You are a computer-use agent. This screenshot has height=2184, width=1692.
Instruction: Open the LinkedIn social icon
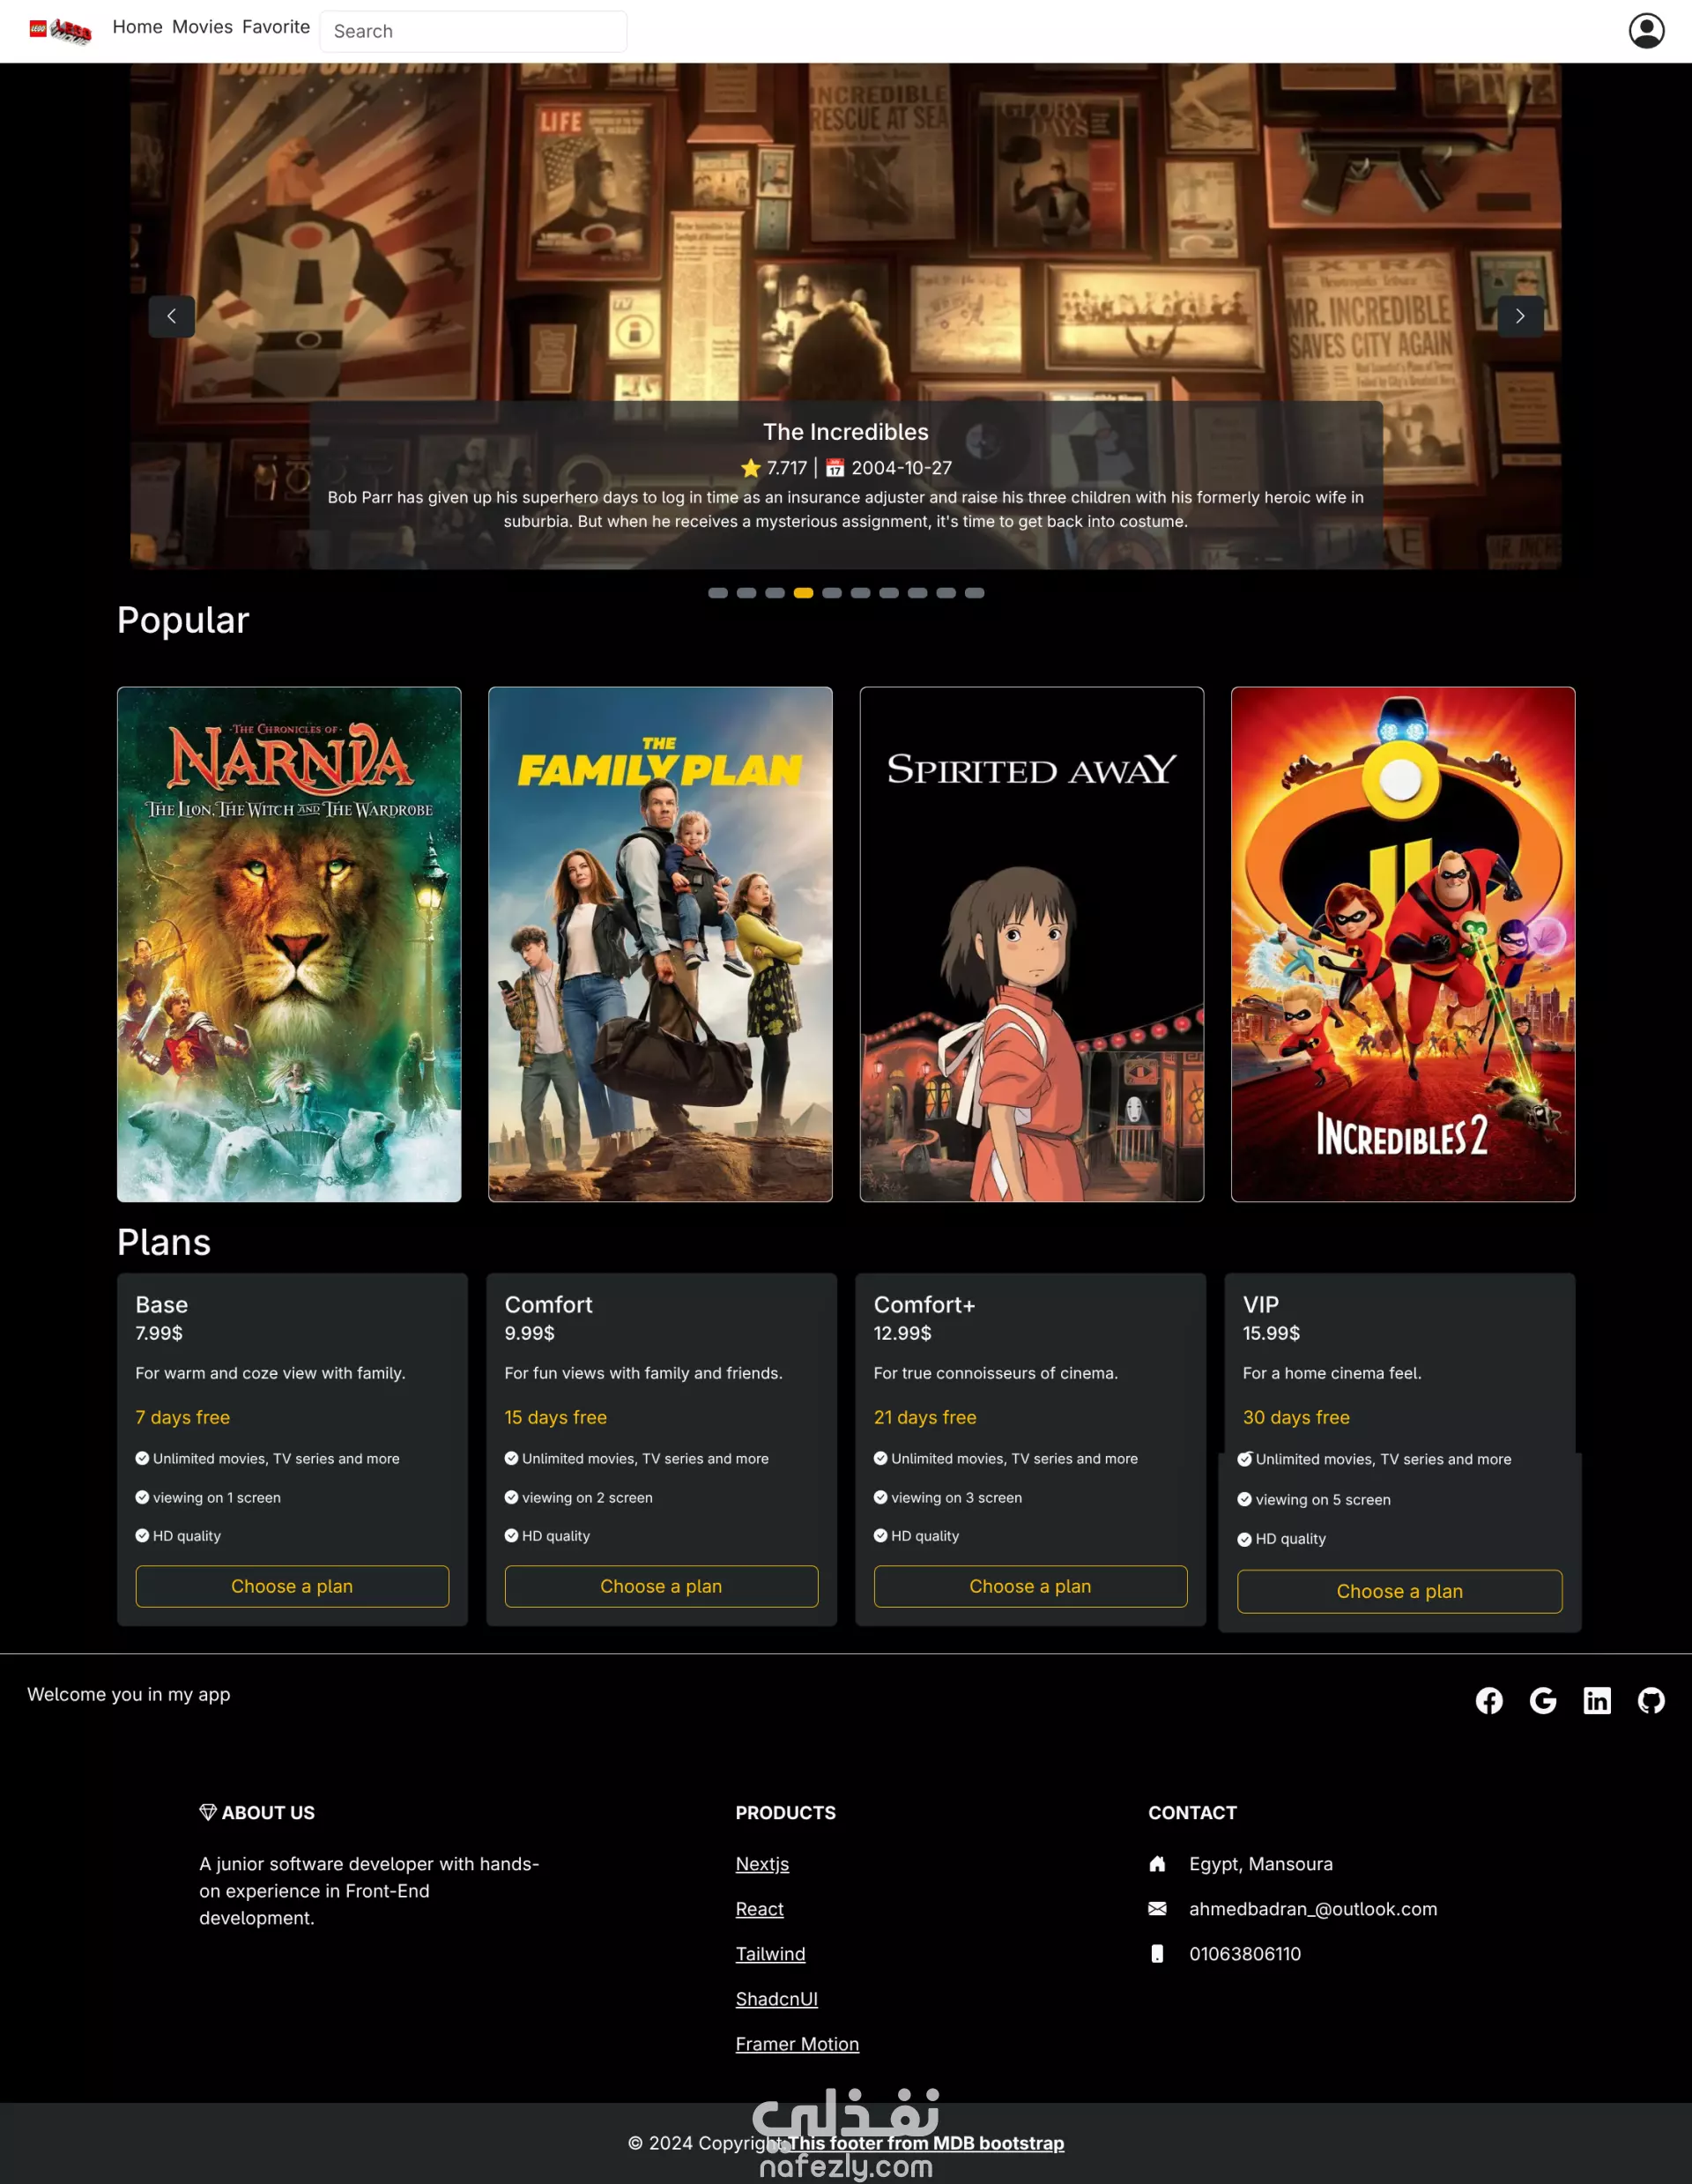tap(1597, 1700)
